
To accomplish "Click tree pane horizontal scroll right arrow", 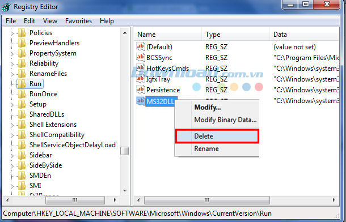I will (115, 200).
